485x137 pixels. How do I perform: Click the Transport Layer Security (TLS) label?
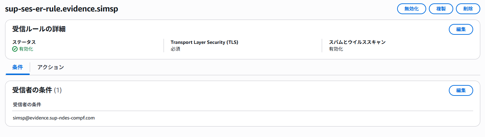(204, 42)
